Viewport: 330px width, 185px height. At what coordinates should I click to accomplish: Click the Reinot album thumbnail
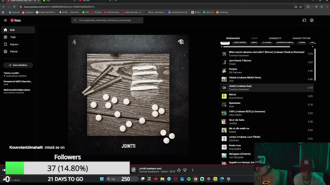[224, 96]
